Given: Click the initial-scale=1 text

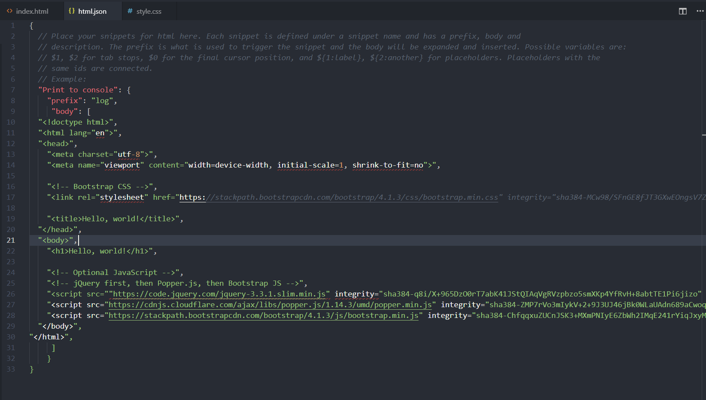Looking at the screenshot, I should coord(310,165).
